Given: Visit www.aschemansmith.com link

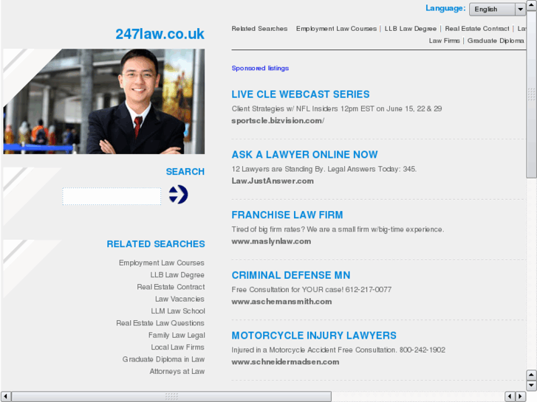Looking at the screenshot, I should click(281, 302).
